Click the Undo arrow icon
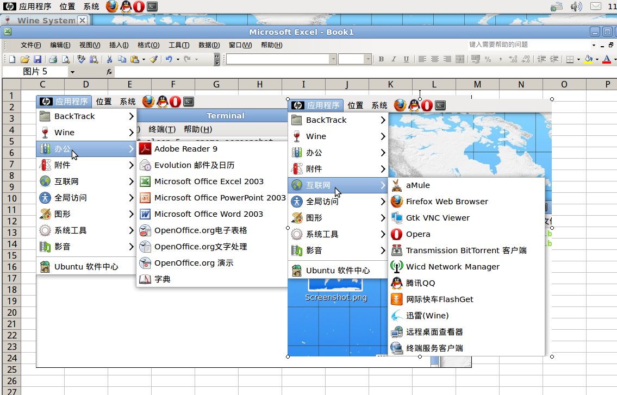The image size is (617, 395). [169, 59]
